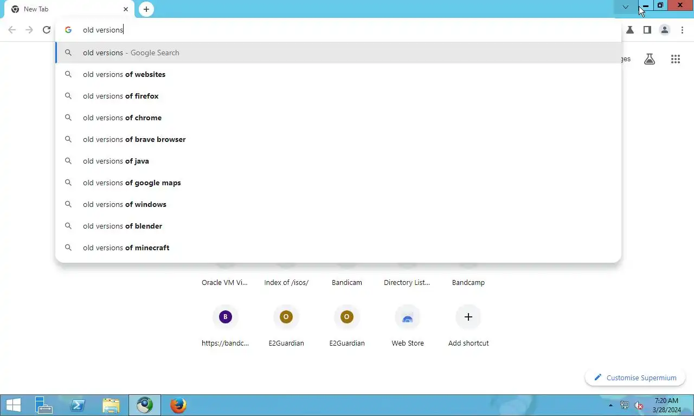The image size is (694, 416).
Task: Click the Add shortcut plus icon
Action: click(x=468, y=317)
